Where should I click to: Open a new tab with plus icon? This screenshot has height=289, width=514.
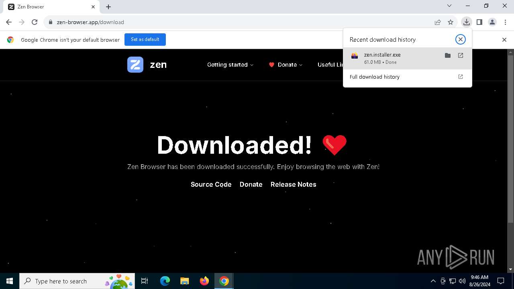click(x=108, y=7)
